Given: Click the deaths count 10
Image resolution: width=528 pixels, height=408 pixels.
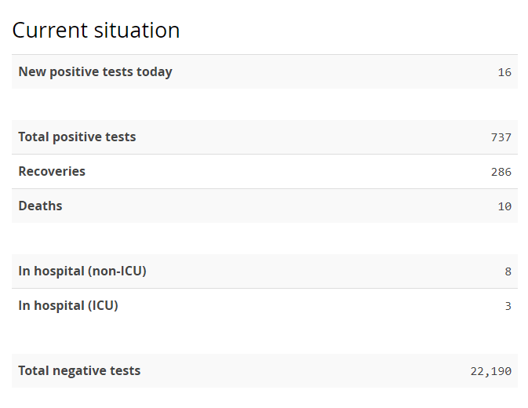Looking at the screenshot, I should (504, 206).
